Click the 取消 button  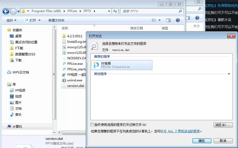click(x=223, y=141)
